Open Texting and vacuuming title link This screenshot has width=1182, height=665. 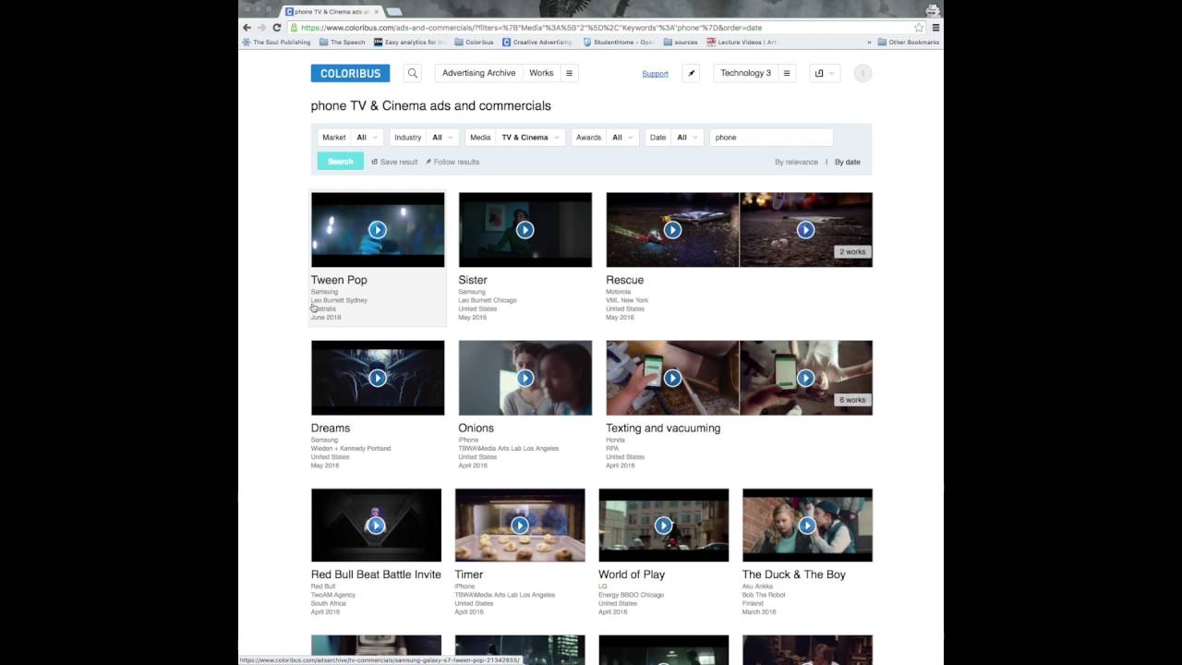coord(663,428)
